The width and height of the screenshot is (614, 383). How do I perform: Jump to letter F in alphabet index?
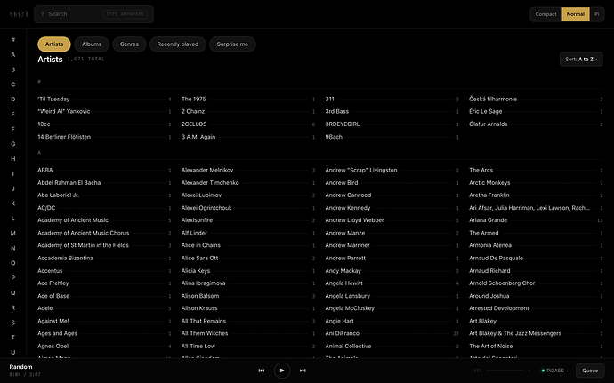coord(13,129)
